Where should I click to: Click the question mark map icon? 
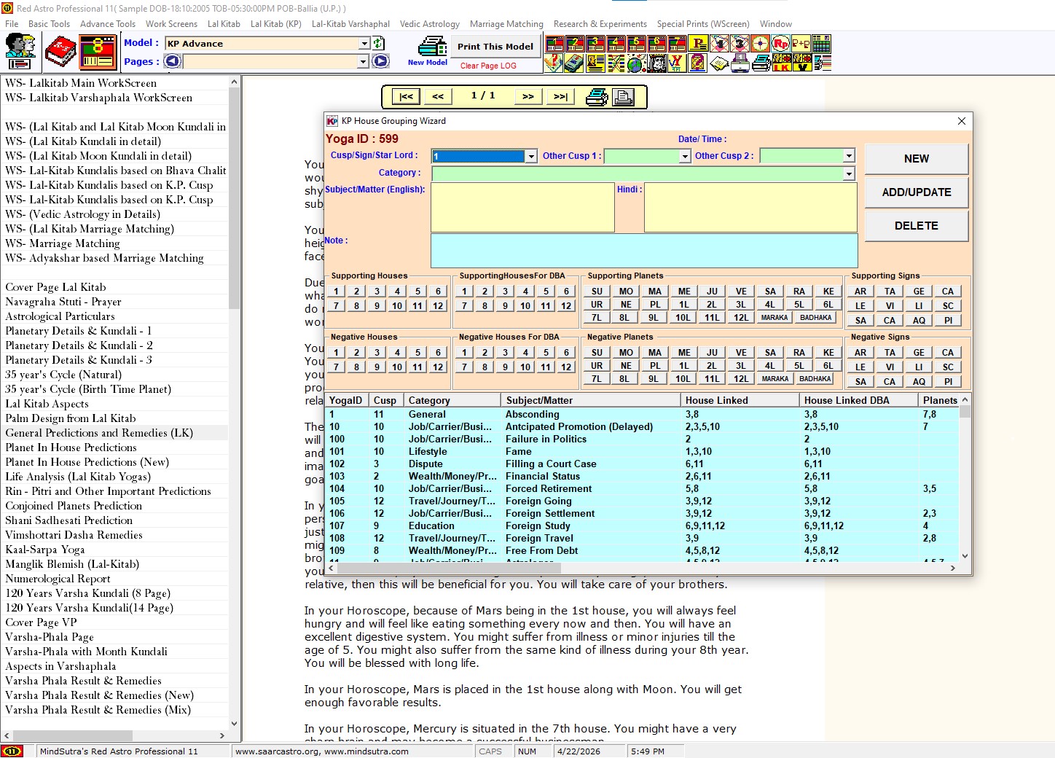[553, 63]
